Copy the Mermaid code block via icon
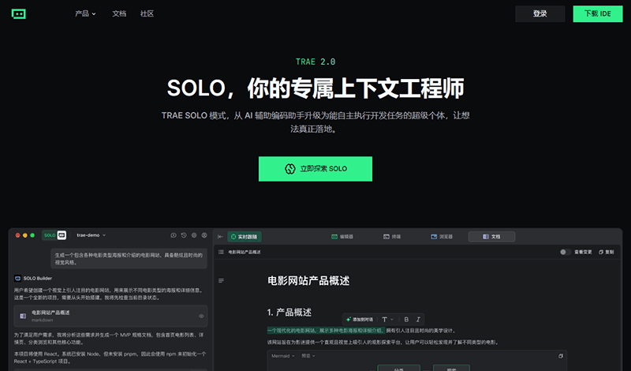Viewport: 631px width, 371px height. 561,356
